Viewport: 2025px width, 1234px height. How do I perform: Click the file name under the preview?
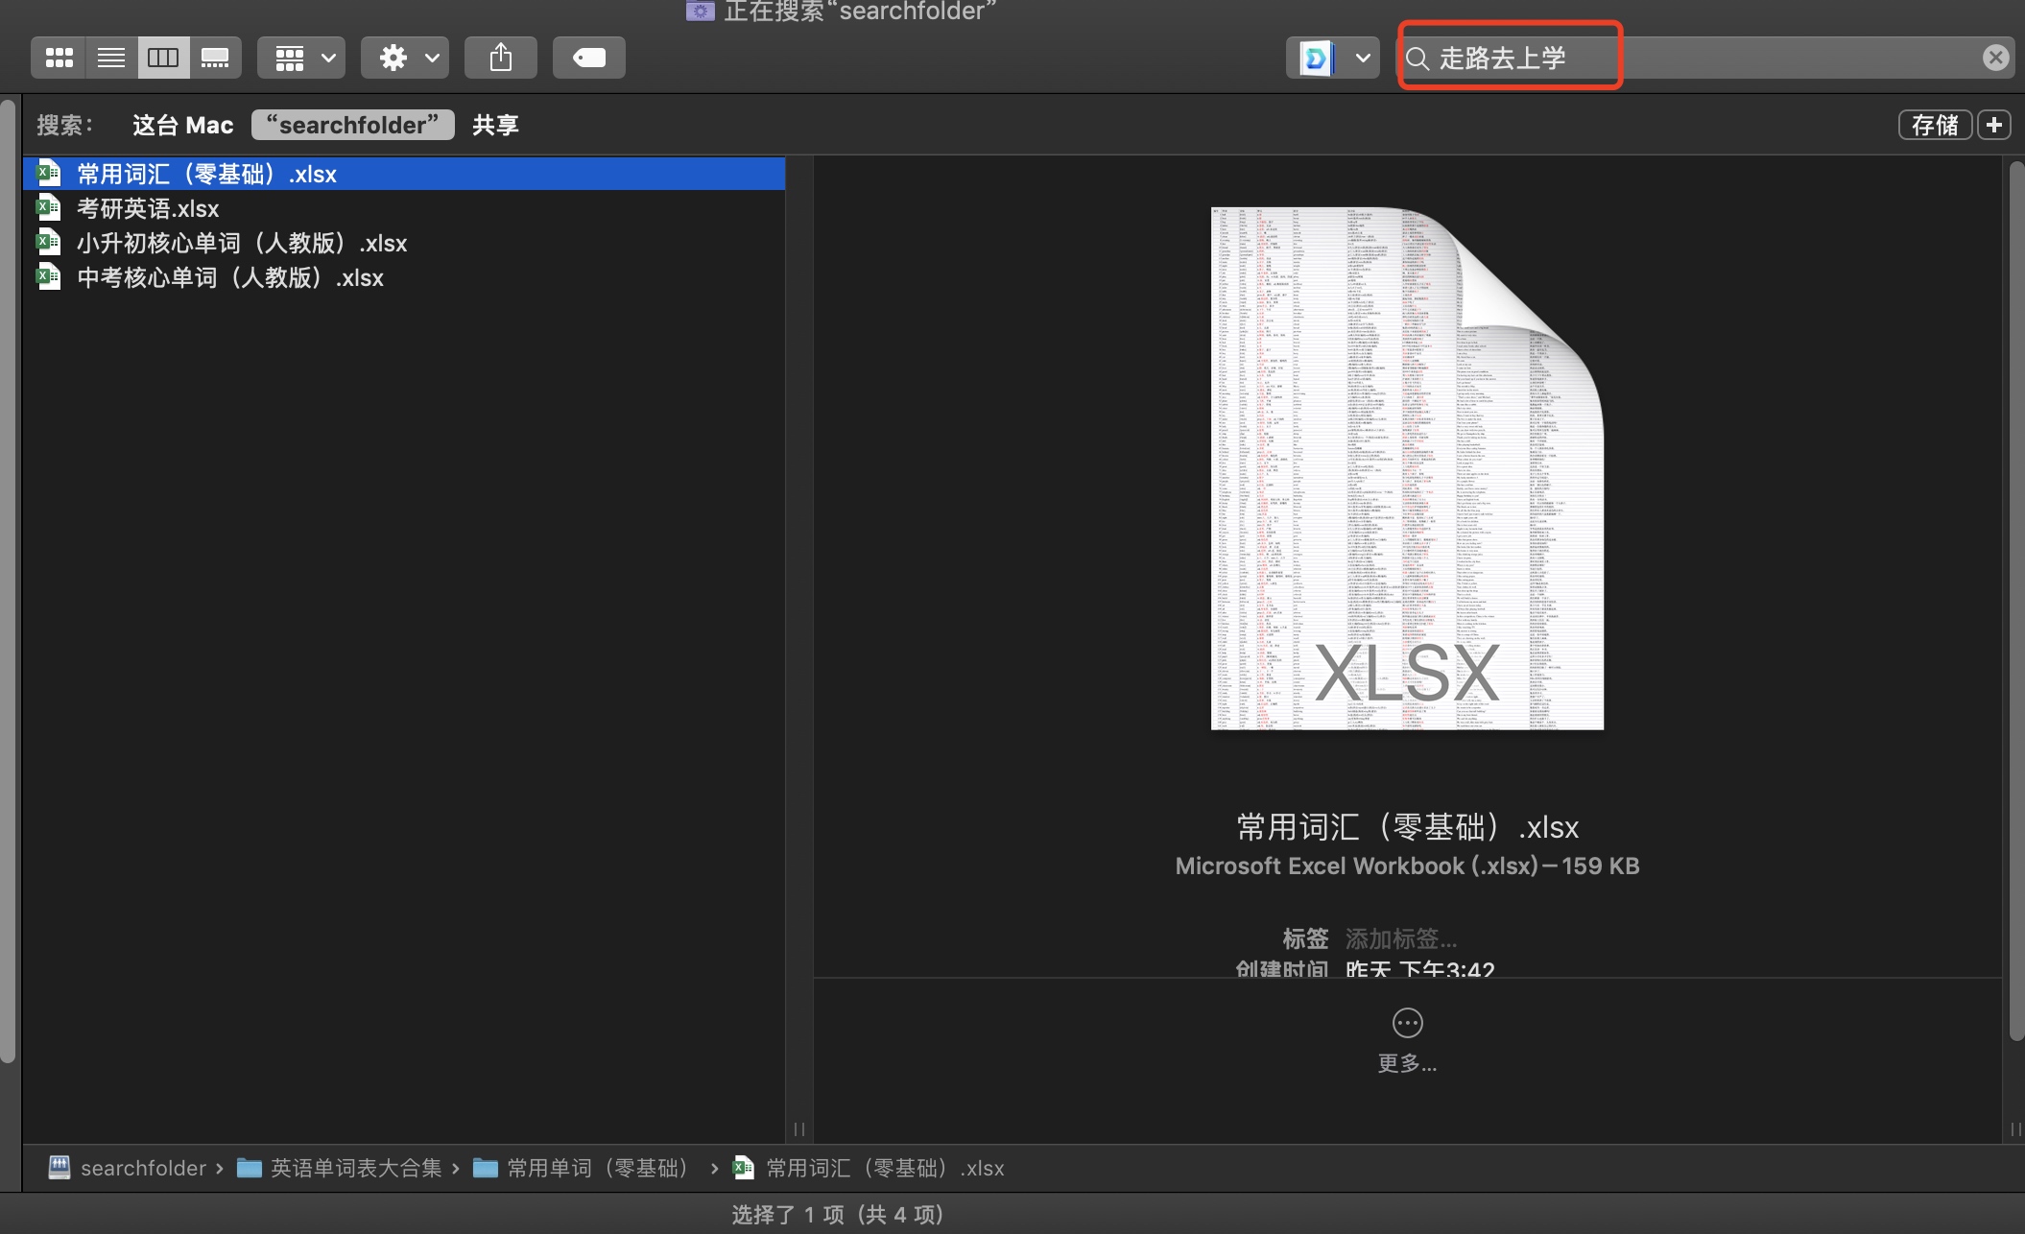1407,827
